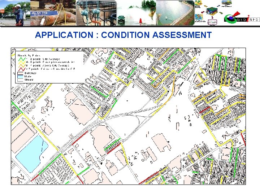This screenshot has width=260, height=195.
Task: Open the Jalan 34B pipe photo
Action: click(53, 13)
